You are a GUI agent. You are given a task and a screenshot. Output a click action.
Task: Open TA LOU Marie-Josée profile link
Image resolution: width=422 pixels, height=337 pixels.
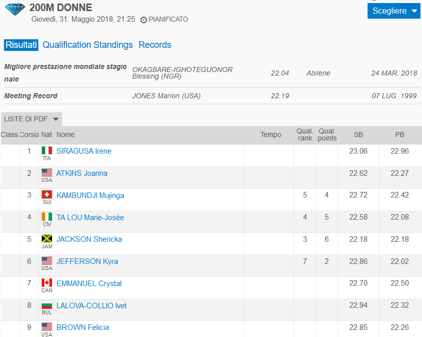(x=90, y=218)
